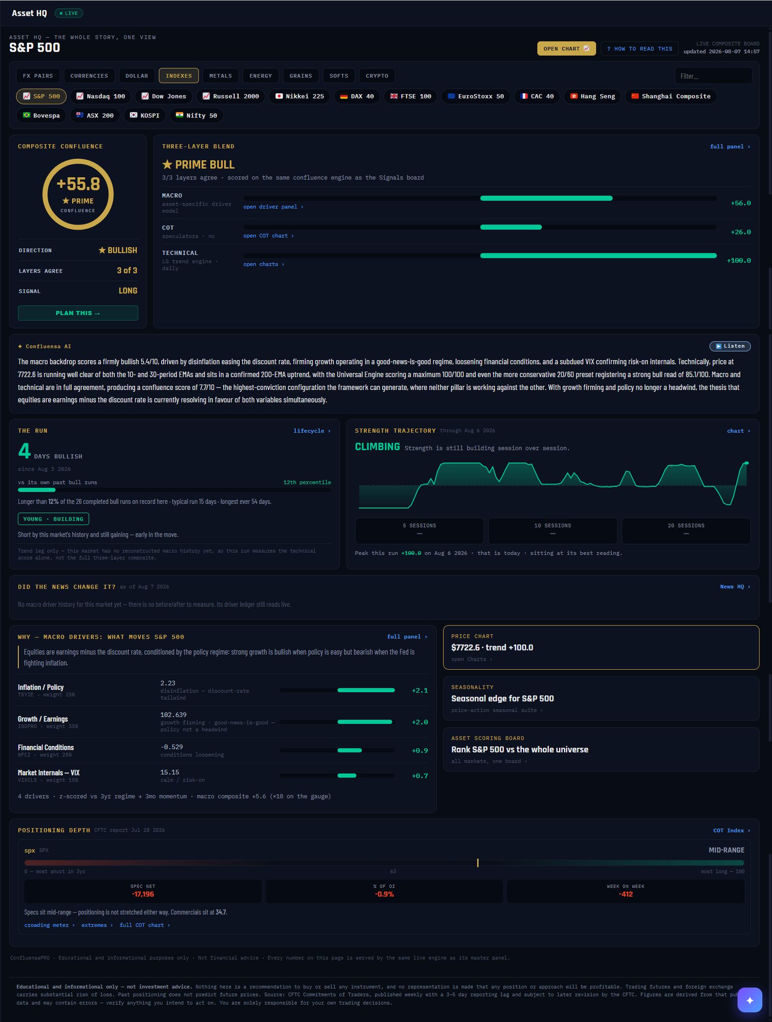Viewport: 772px width, 1022px height.
Task: Click the Inflation / Policy driver row
Action: (x=222, y=690)
